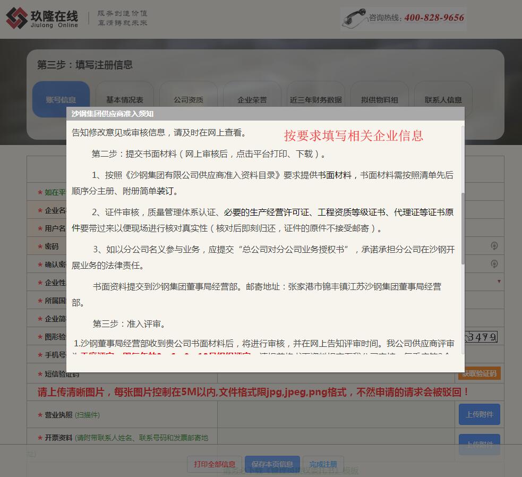522x477 pixels.
Task: Open the 近三年财务数据 tab
Action: point(316,99)
